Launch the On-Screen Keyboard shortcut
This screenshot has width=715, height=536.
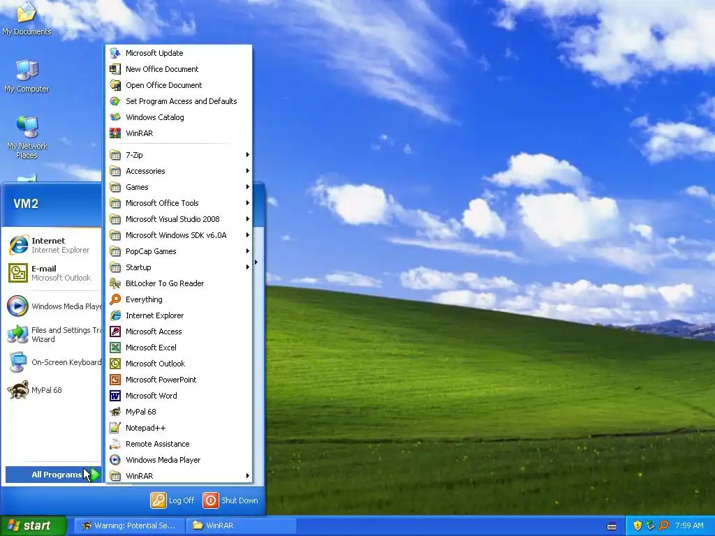coord(53,362)
